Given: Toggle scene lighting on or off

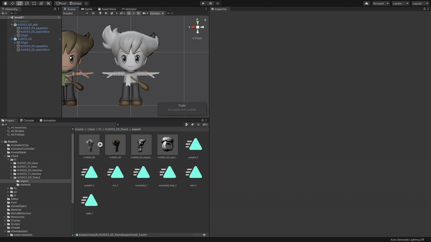Looking at the screenshot, I should point(99,13).
